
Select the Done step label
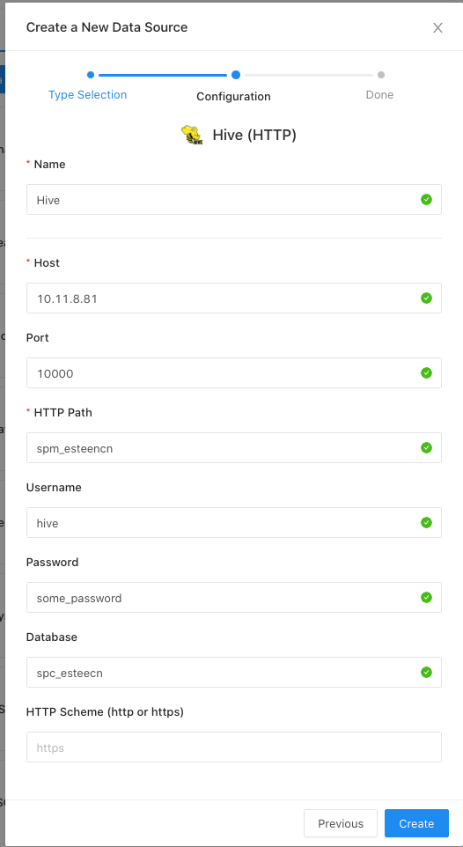click(379, 95)
